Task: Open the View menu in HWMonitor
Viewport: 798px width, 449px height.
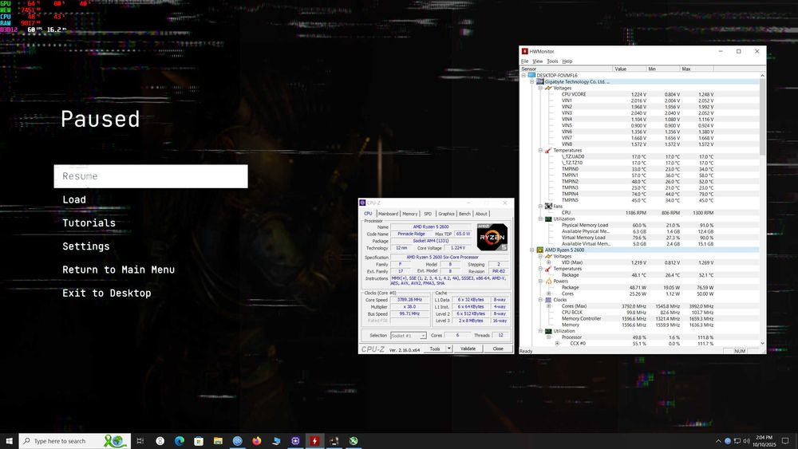Action: pos(537,61)
